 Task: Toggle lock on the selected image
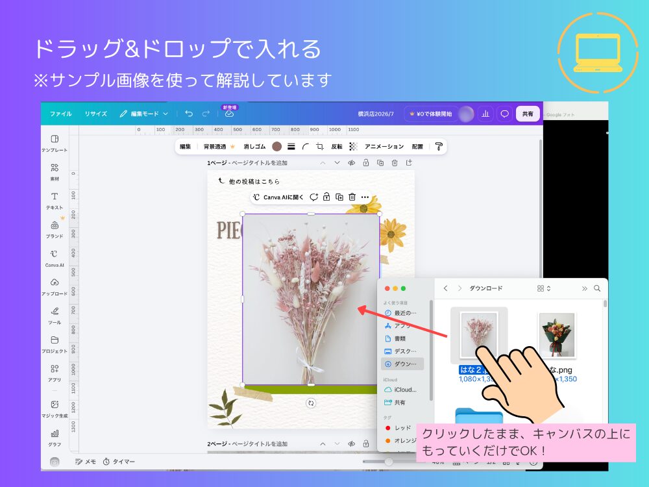click(x=326, y=197)
